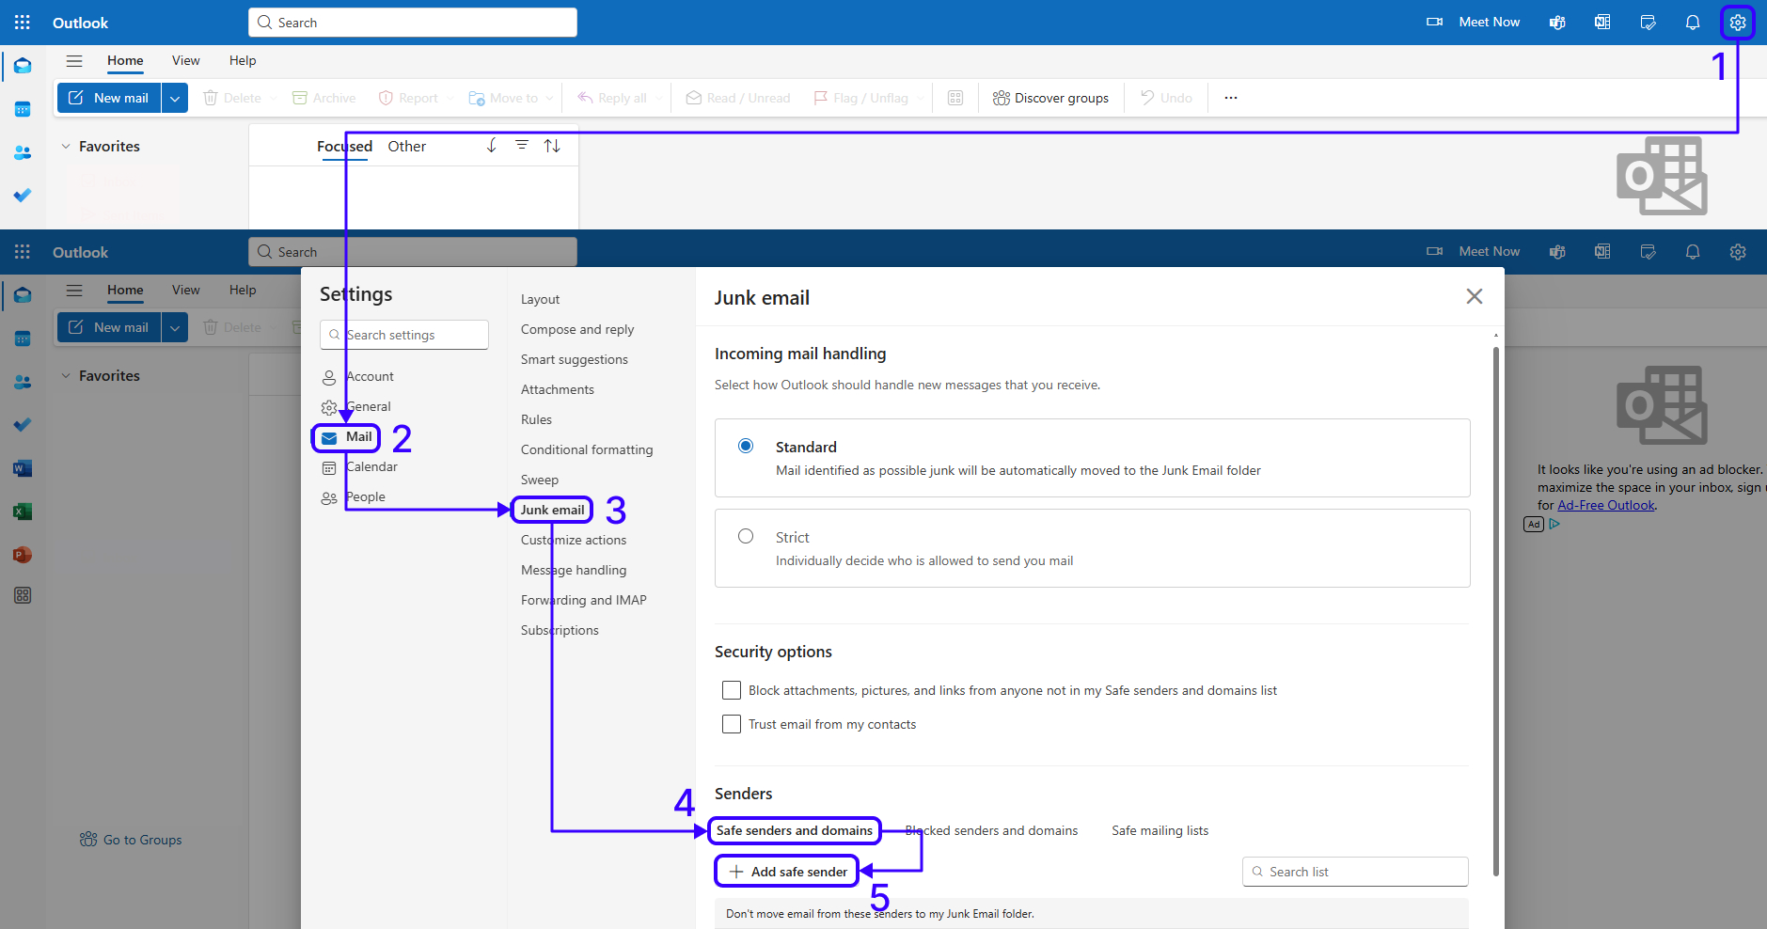Open Word app icon in lower sidebar
1767x929 pixels.
tap(23, 468)
